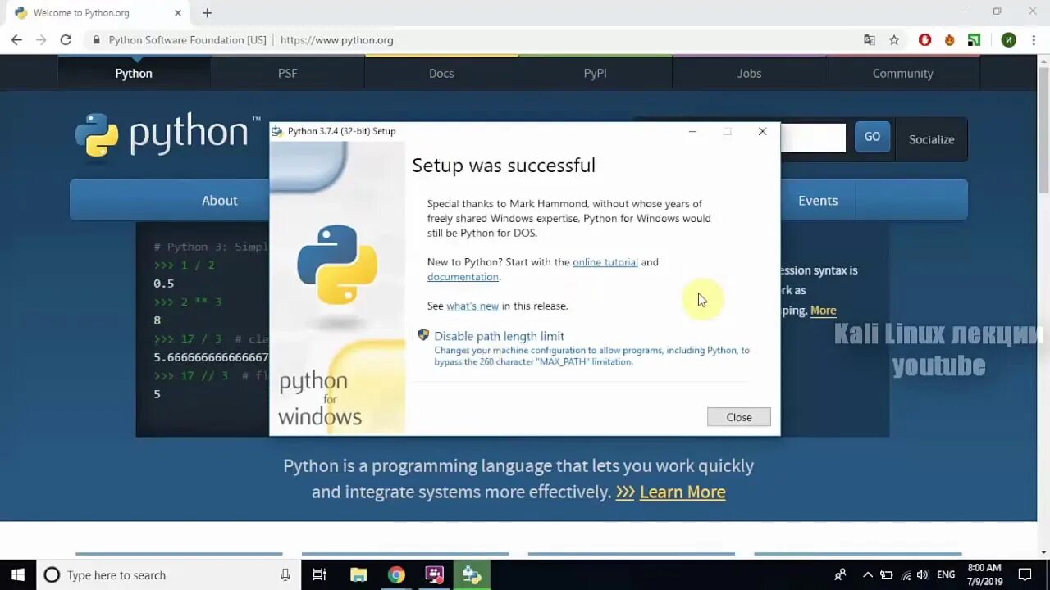1050x590 pixels.
Task: Close the Python Setup dialog with X
Action: click(762, 131)
